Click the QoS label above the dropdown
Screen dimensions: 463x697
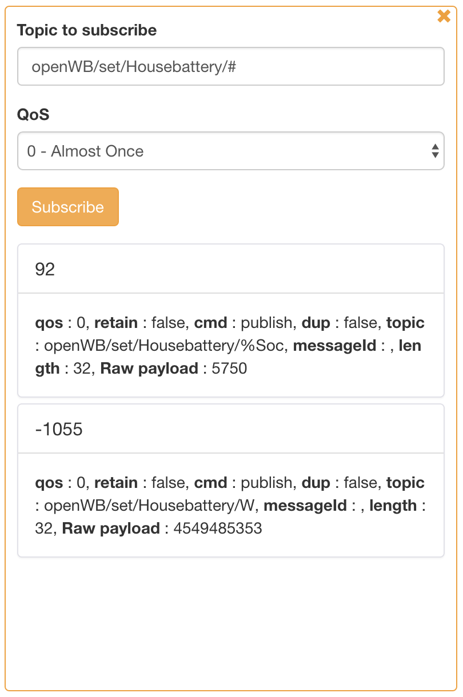click(33, 115)
